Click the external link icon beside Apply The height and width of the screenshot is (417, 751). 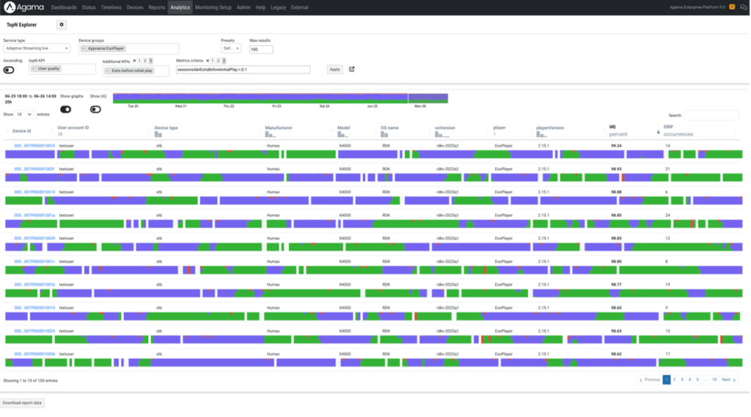coord(352,69)
